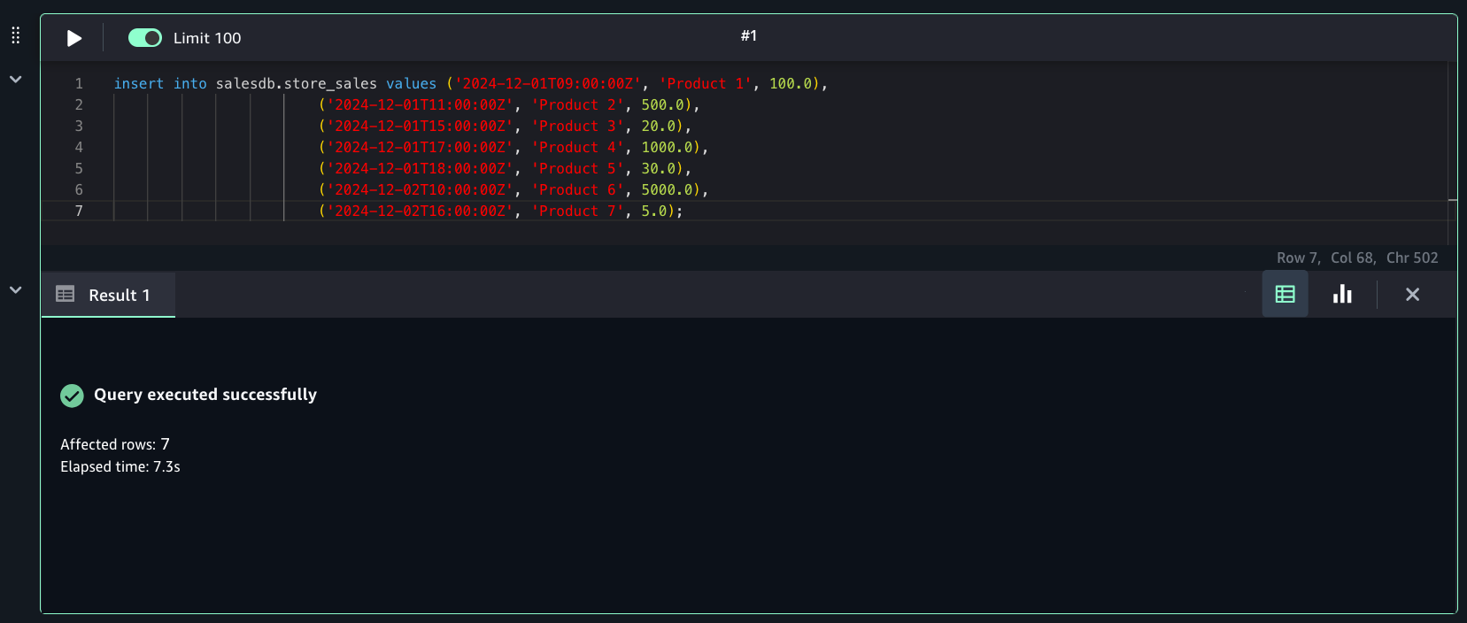Click the 'Query executed successfully' message
This screenshot has width=1467, height=623.
[x=205, y=395]
